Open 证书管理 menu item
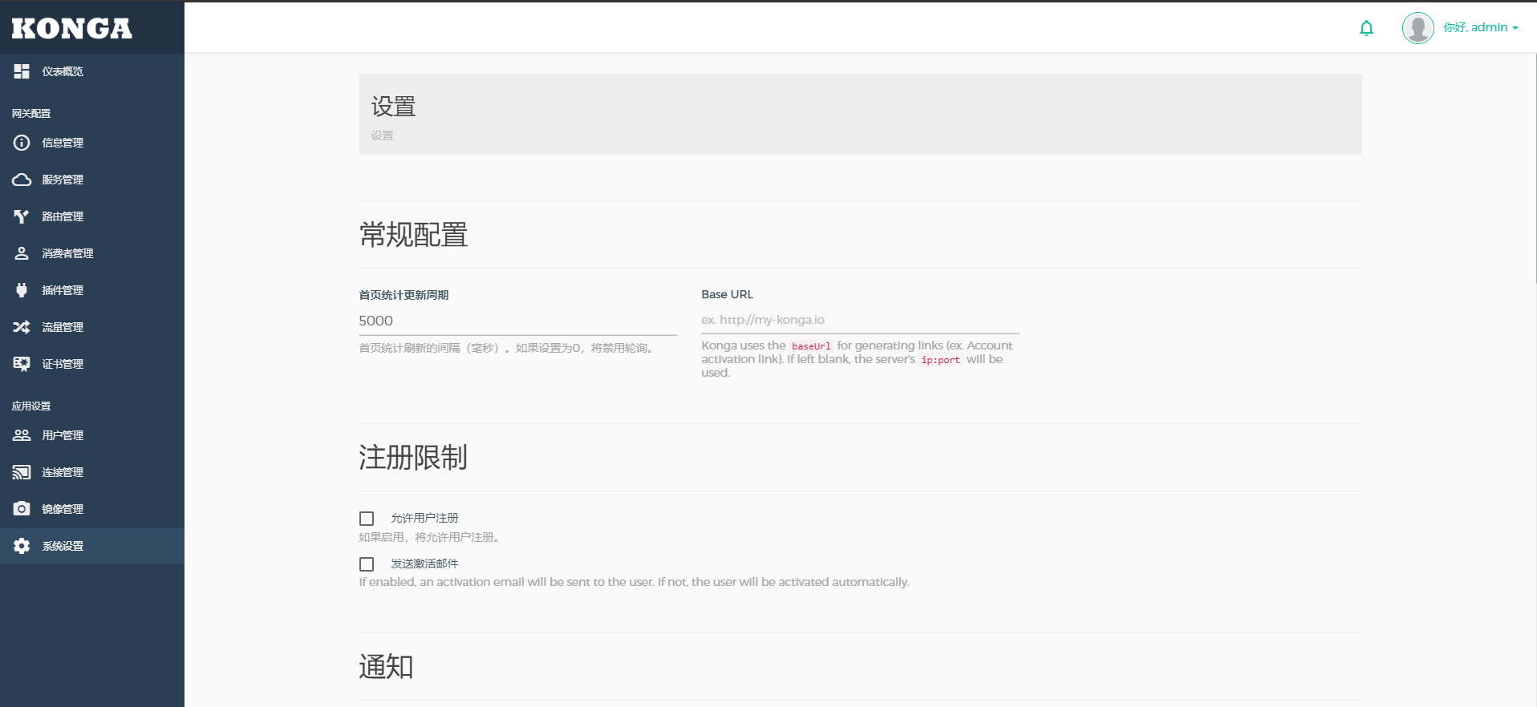 (63, 364)
